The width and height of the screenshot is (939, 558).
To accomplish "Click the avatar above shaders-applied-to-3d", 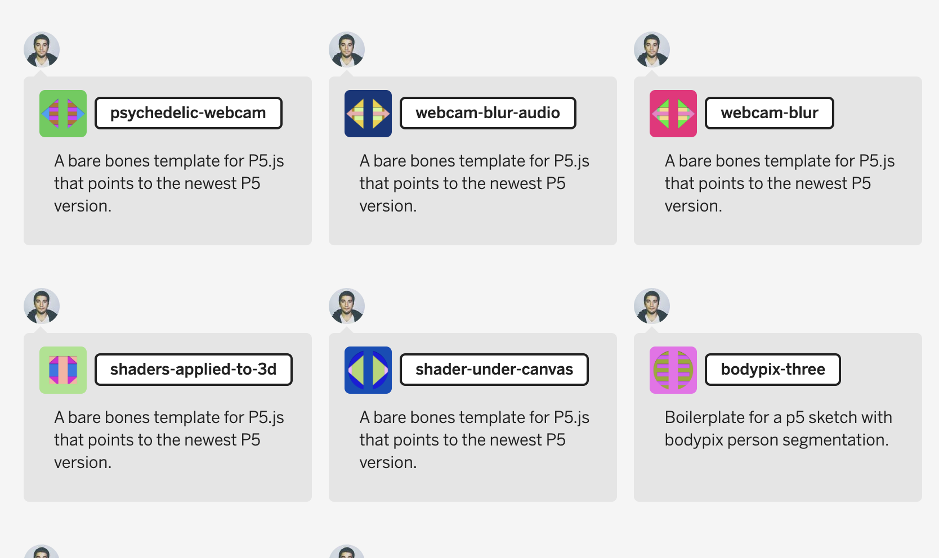I will pos(41,305).
